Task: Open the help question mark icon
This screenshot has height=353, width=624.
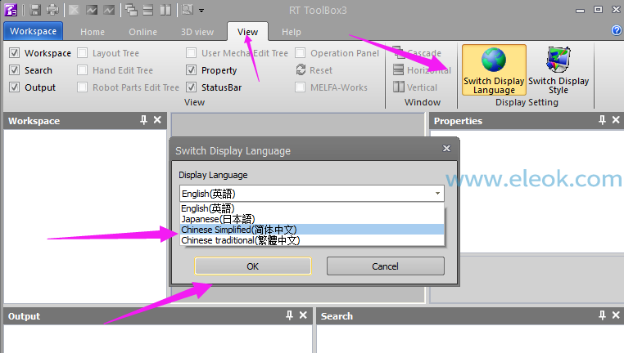Action: tap(617, 30)
